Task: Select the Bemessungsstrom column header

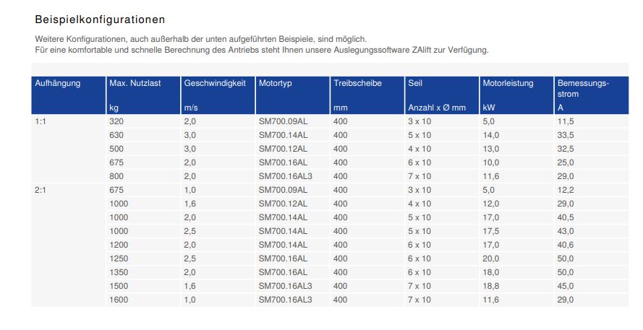Action: (x=592, y=95)
